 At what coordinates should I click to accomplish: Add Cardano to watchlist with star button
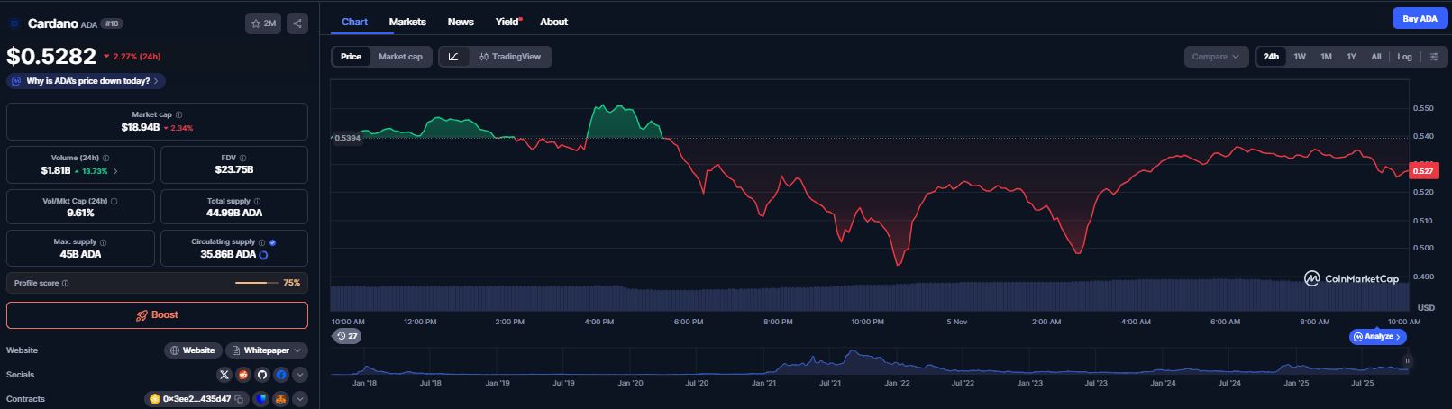[263, 23]
